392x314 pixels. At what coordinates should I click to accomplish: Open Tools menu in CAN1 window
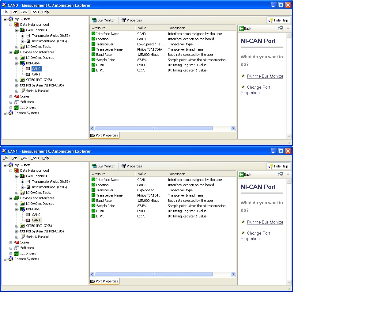click(35, 158)
